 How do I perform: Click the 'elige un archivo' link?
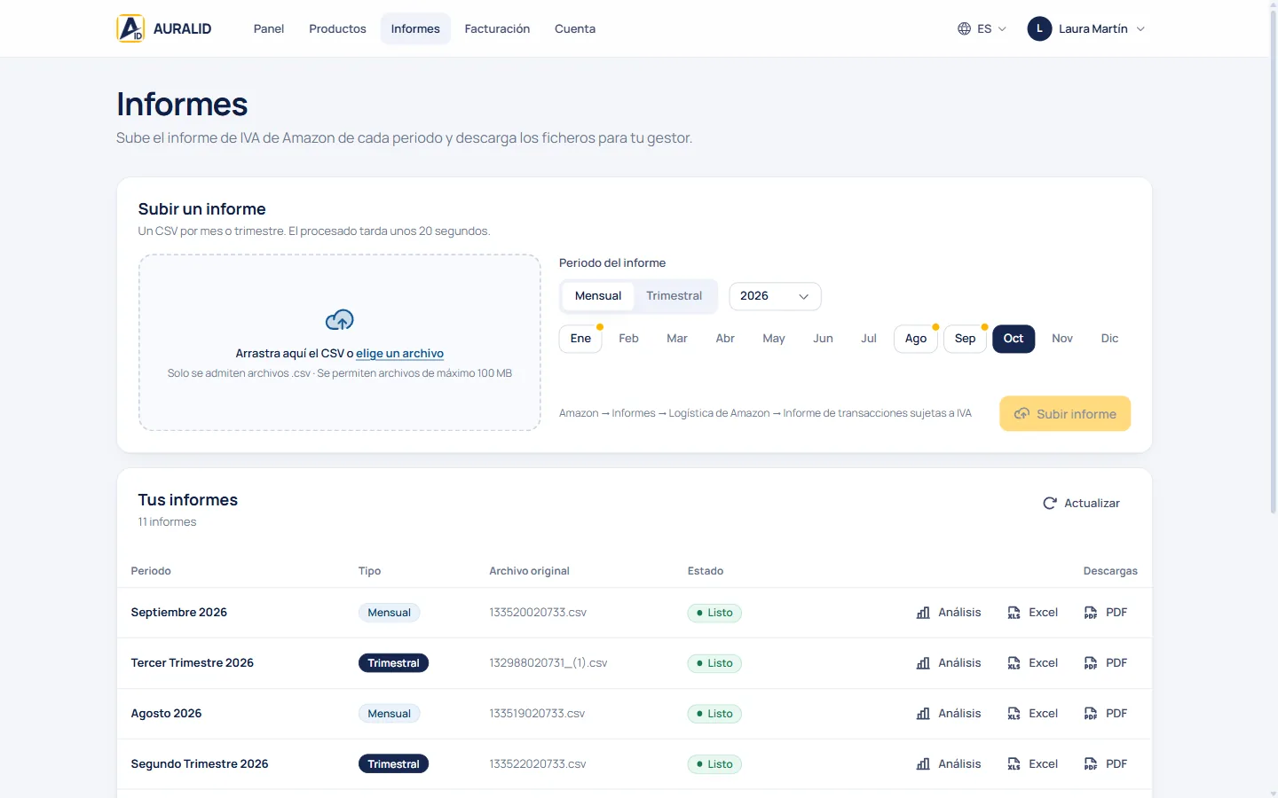(x=399, y=353)
